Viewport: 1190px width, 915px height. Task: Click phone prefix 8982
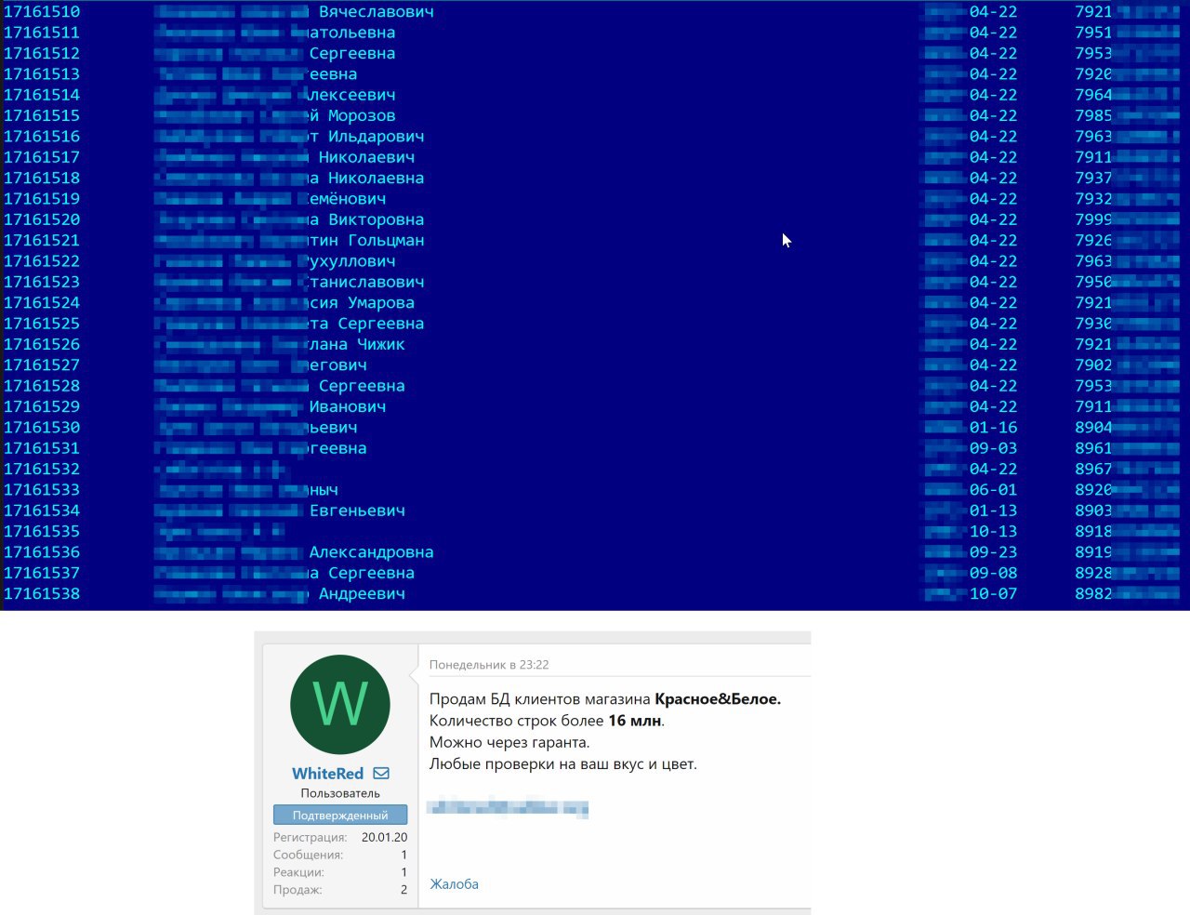pyautogui.click(x=1093, y=594)
